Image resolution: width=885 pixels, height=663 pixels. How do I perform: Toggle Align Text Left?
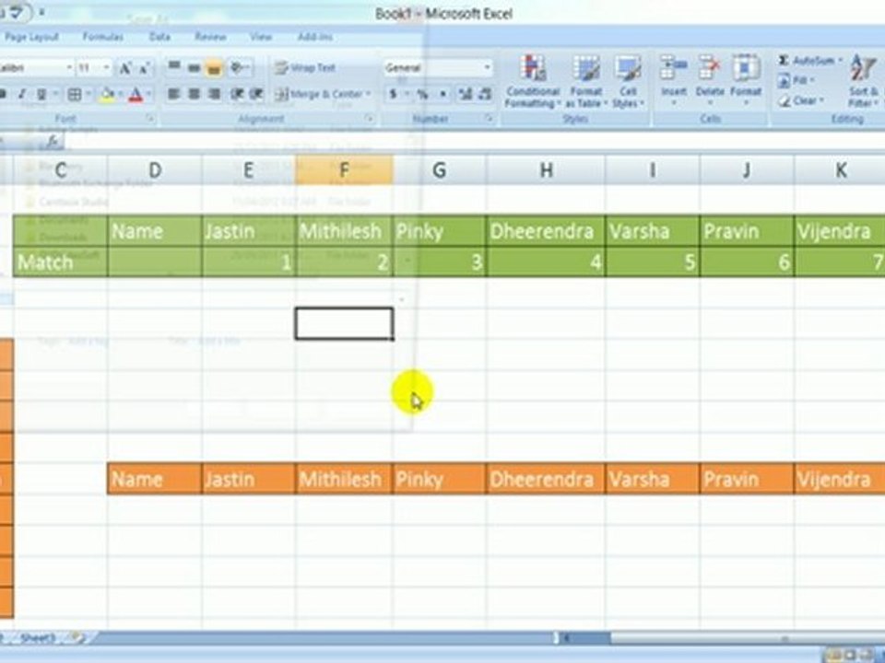pos(174,94)
